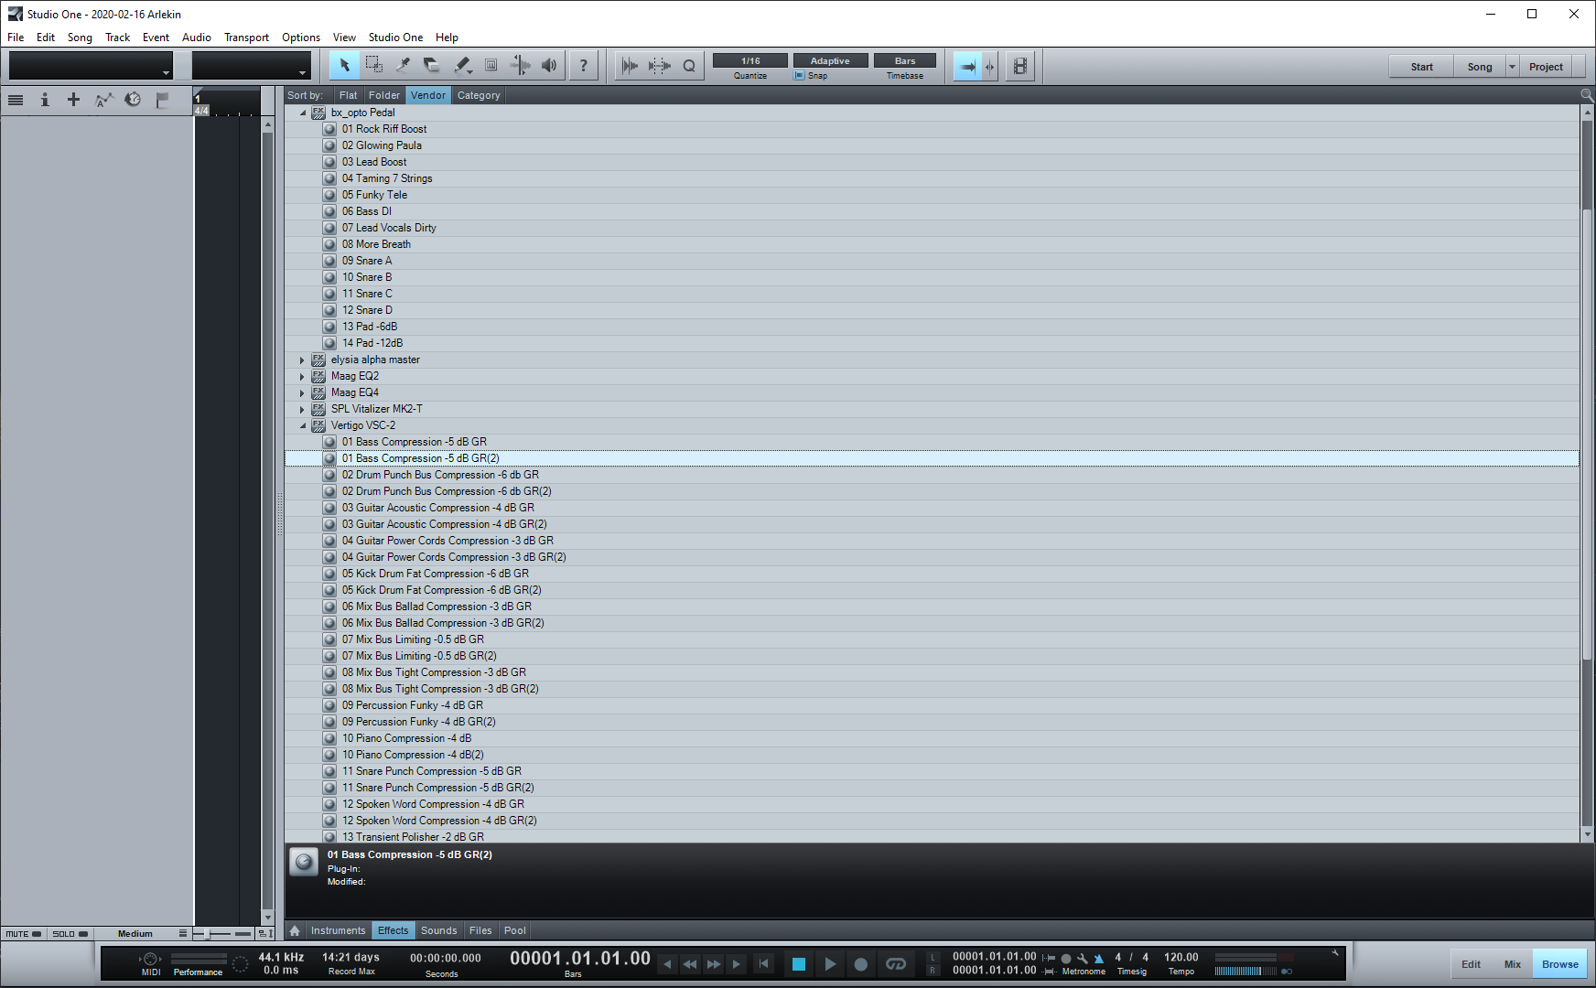The image size is (1596, 988).
Task: Open the Edit view button
Action: tap(1471, 964)
